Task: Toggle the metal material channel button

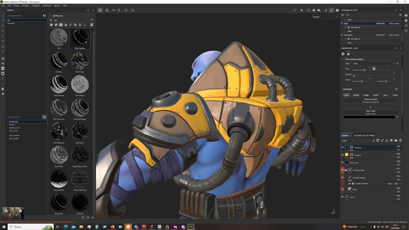Action: (x=376, y=95)
